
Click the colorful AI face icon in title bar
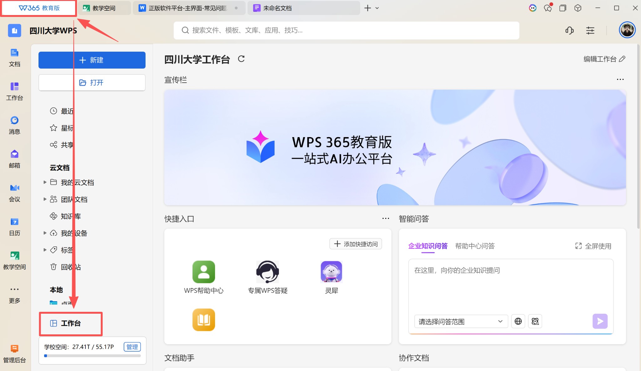pyautogui.click(x=533, y=8)
